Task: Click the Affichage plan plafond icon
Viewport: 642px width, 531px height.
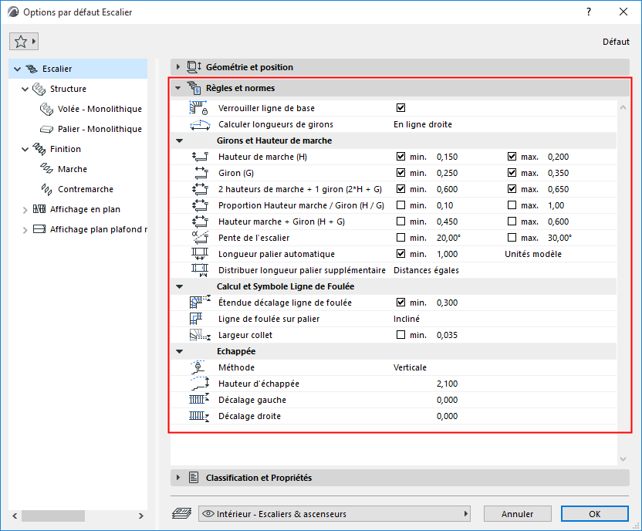Action: 39,229
